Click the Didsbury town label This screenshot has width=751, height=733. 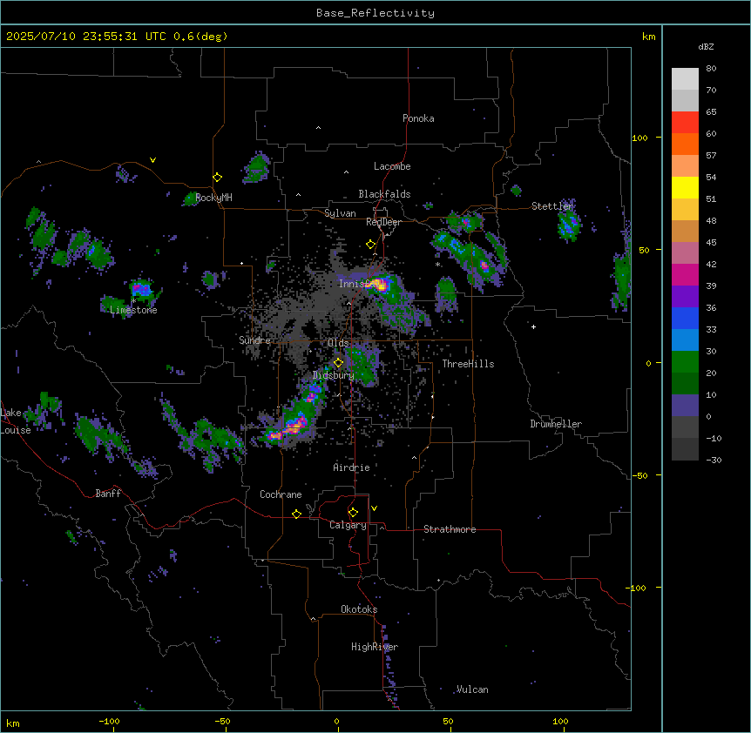click(x=334, y=375)
